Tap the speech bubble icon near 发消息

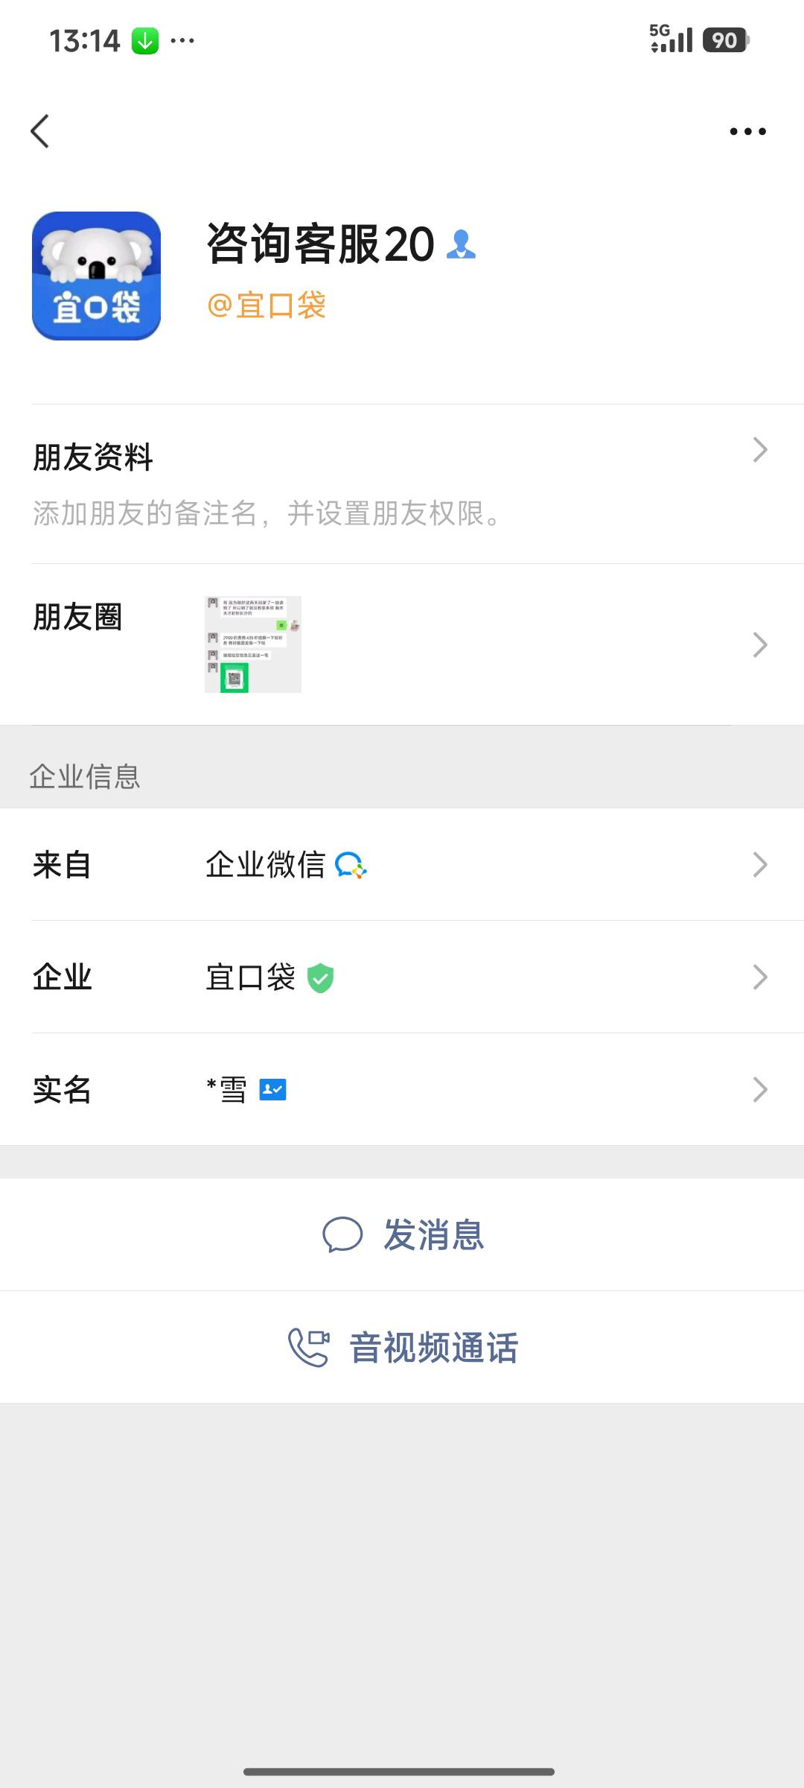click(342, 1234)
